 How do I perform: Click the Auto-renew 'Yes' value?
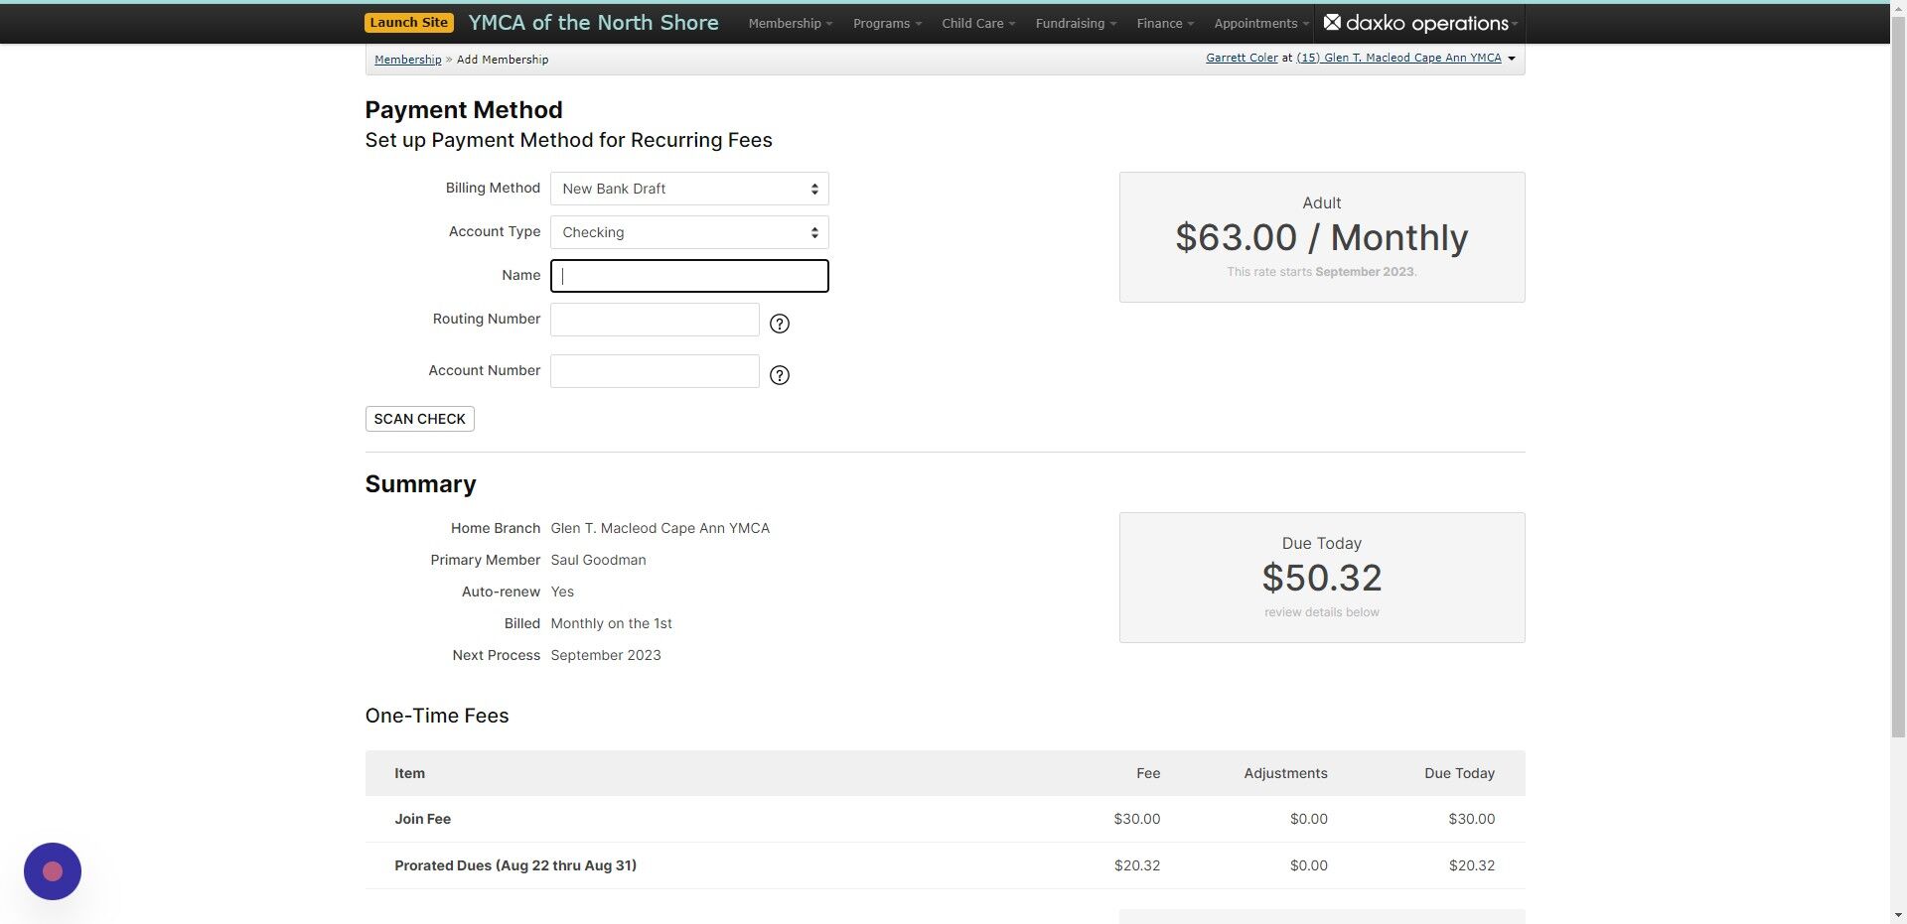coord(562,592)
